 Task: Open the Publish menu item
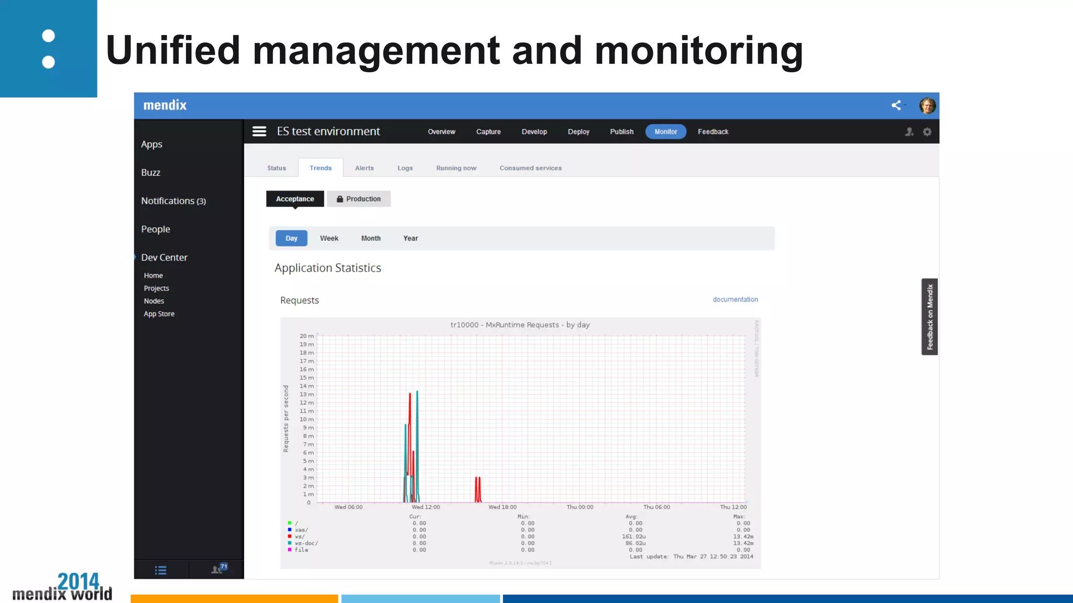(622, 132)
